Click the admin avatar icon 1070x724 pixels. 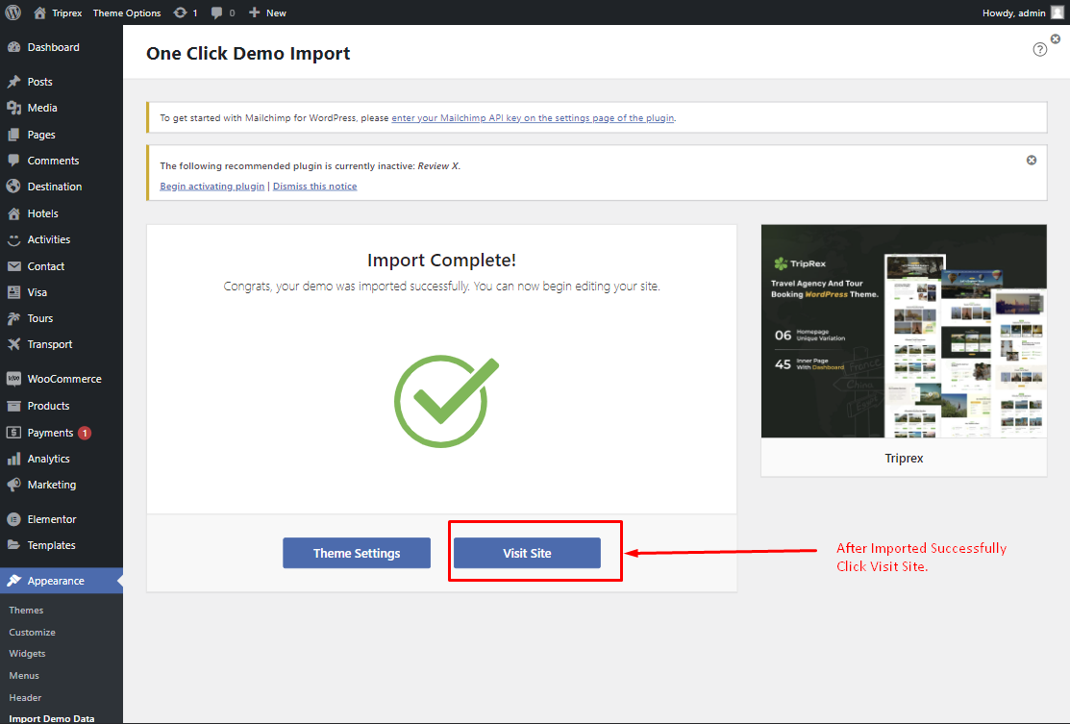(1058, 12)
